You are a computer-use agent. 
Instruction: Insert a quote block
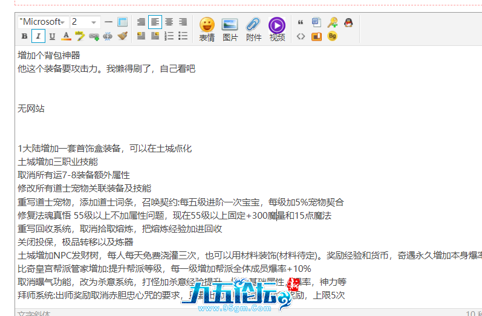301,22
